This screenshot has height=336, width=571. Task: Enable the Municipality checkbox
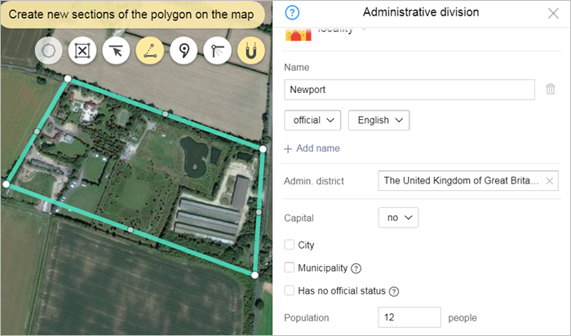click(x=290, y=267)
